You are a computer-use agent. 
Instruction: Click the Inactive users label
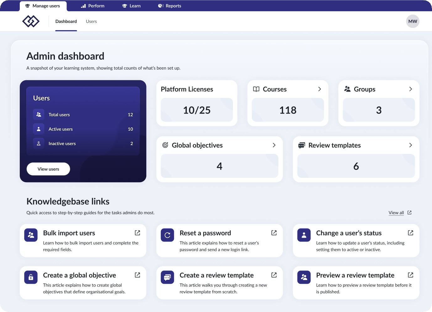click(x=62, y=144)
